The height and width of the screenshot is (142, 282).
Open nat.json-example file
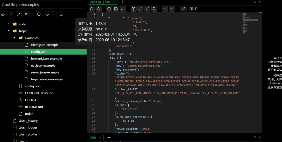pyautogui.click(x=43, y=65)
